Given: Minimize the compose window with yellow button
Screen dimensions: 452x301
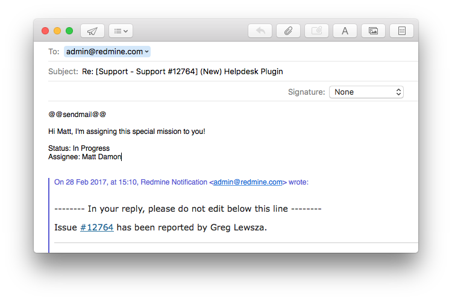Looking at the screenshot, I should coord(57,31).
